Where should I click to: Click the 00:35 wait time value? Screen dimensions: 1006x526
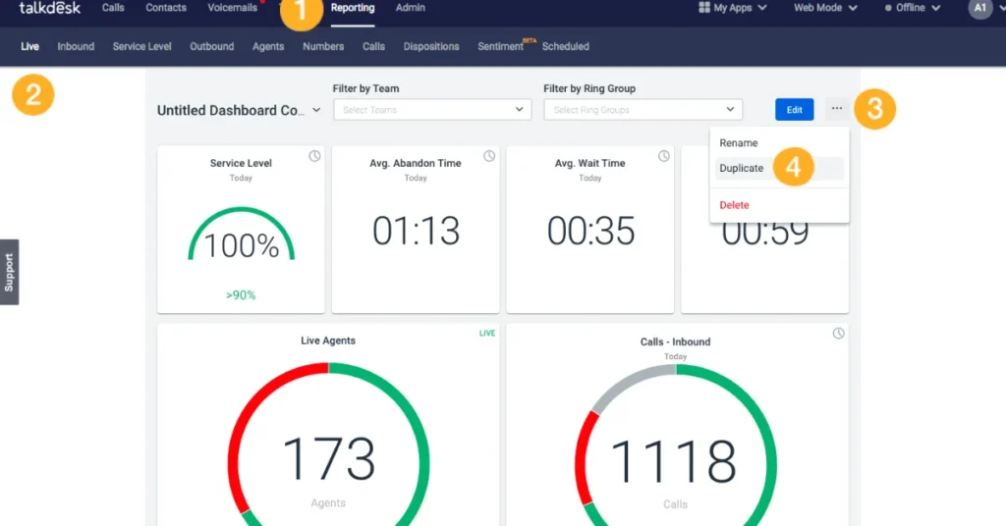[590, 231]
